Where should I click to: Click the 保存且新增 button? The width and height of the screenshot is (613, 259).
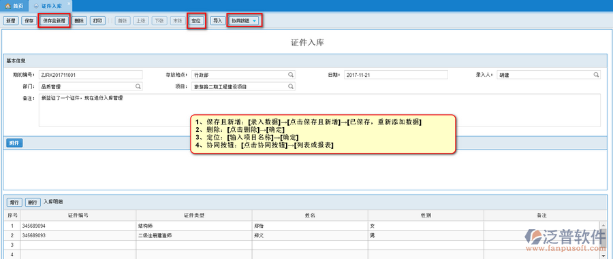(54, 21)
